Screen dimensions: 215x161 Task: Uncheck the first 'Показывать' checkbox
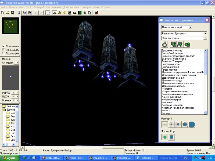click(x=3, y=46)
